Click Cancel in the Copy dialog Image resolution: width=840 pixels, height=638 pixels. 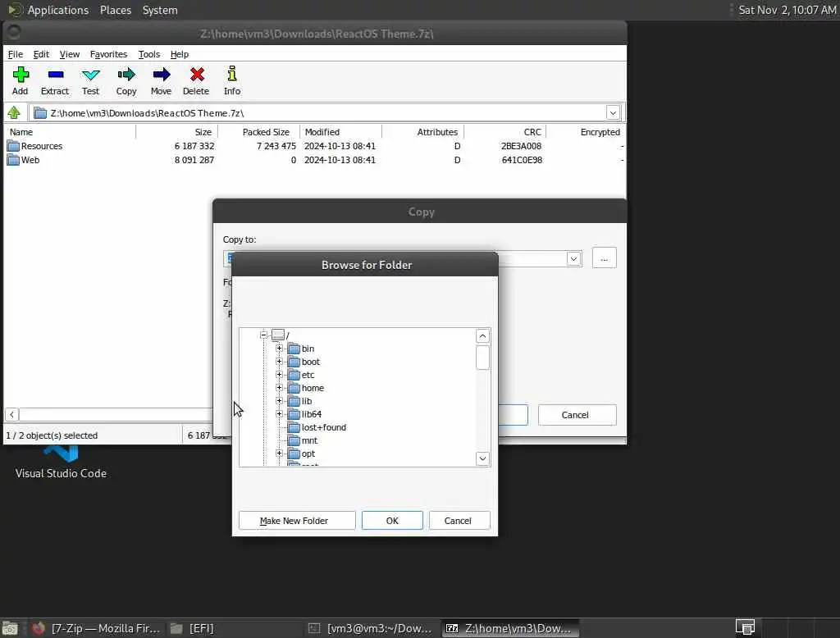tap(577, 415)
